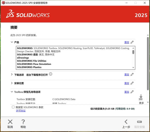Screen dimensions: 150x132
Task: Collapse the Toolbox/异型孔向导选项 section
Action: [12, 92]
